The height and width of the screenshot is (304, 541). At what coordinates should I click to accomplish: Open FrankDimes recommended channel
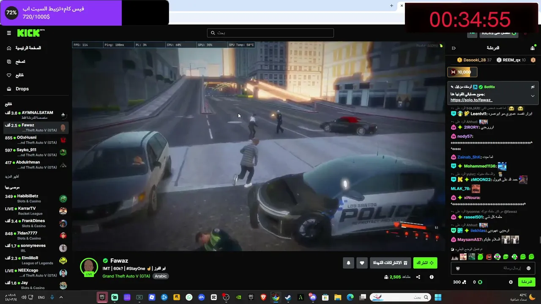[x=36, y=223]
